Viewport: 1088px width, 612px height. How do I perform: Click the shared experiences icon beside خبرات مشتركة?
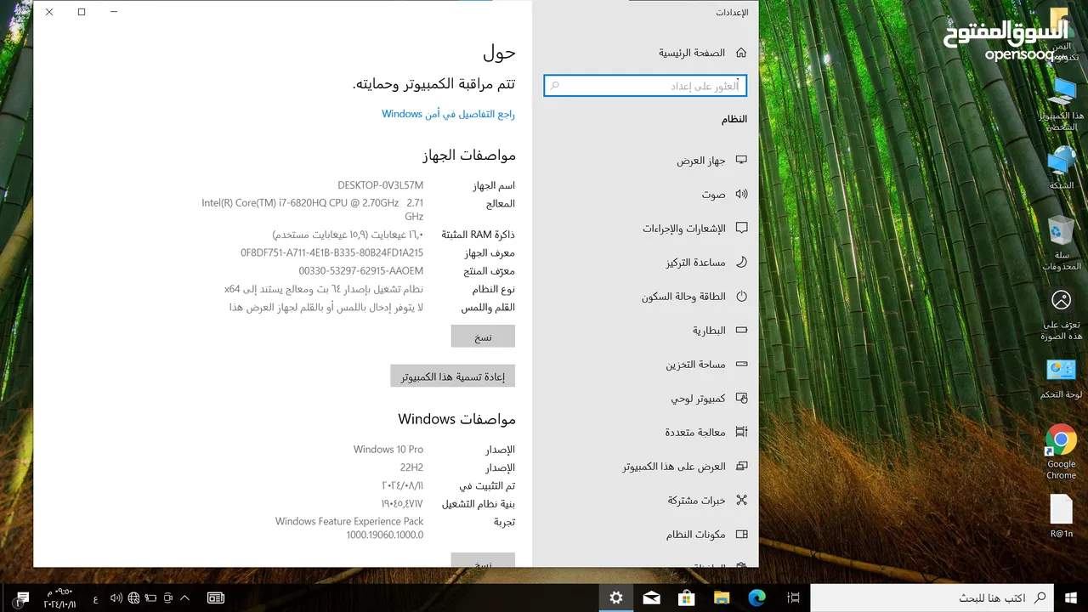click(741, 500)
